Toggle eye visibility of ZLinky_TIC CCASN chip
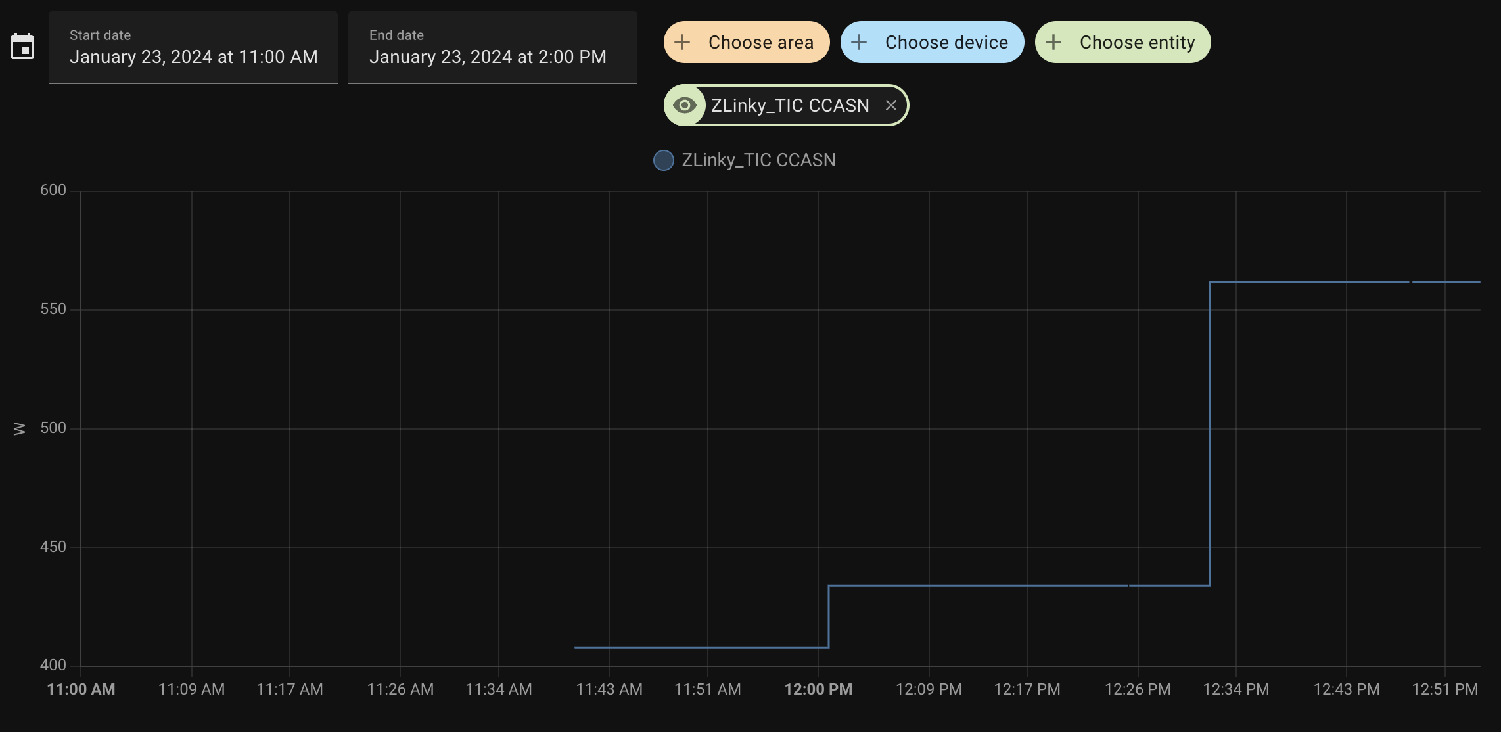This screenshot has width=1501, height=732. [685, 105]
